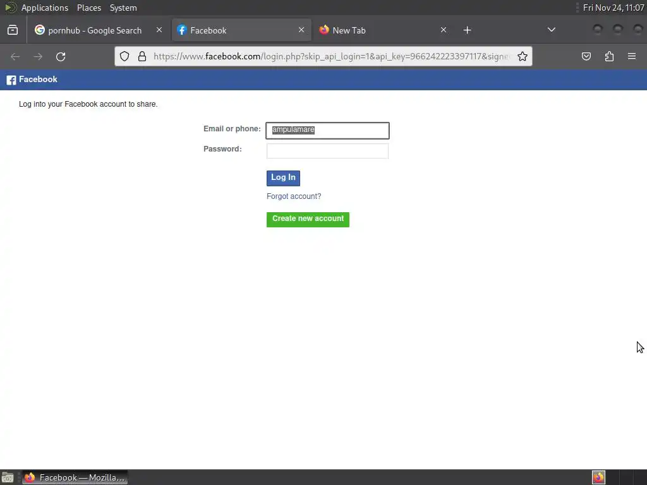This screenshot has width=647, height=485.
Task: Open a new tab with plus button
Action: click(x=467, y=30)
